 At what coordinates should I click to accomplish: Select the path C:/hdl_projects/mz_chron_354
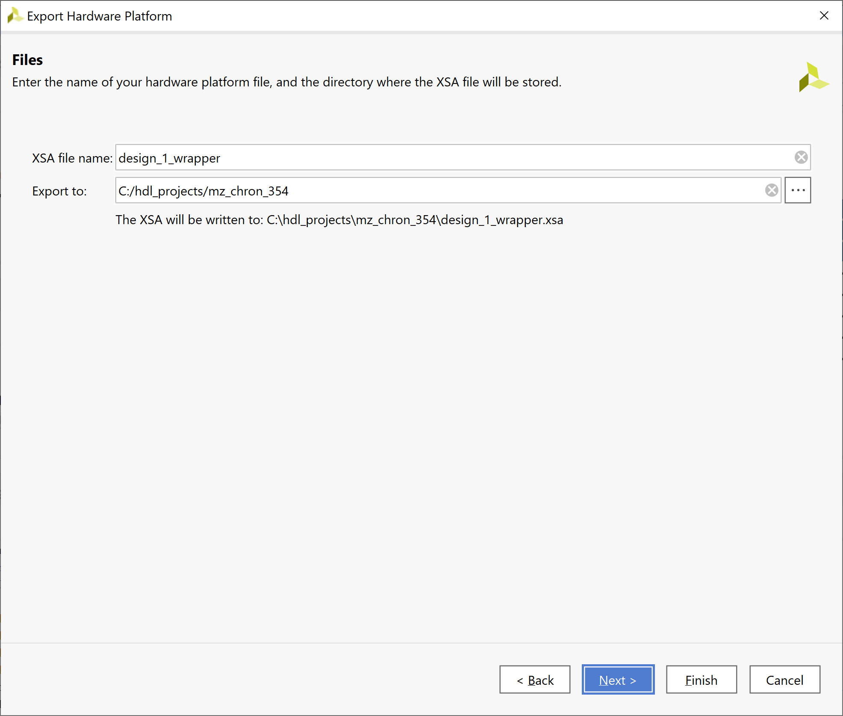coord(203,191)
